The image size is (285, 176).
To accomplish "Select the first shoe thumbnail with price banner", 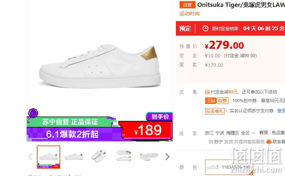I will coord(49,157).
